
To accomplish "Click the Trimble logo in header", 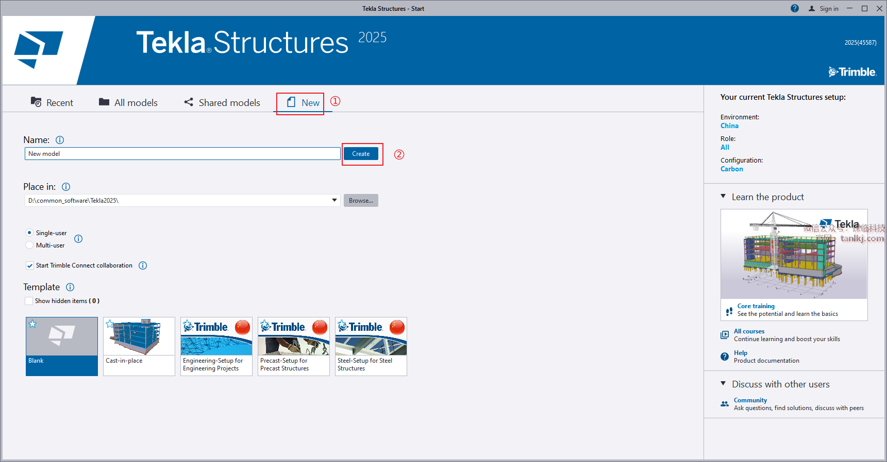I will [x=852, y=72].
